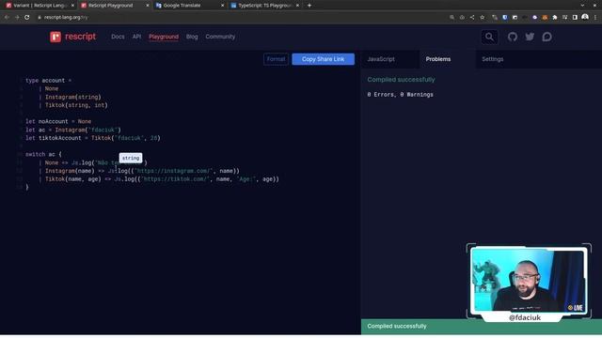602x338 pixels.
Task: Open the Docs navigation link
Action: point(118,37)
